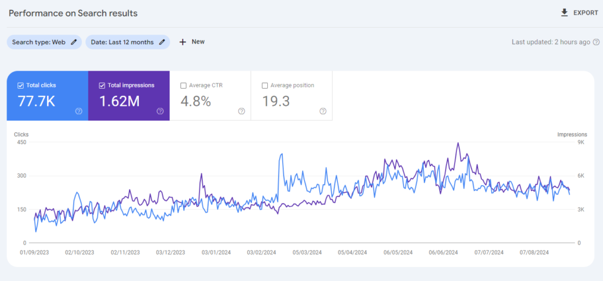This screenshot has height=281, width=603.
Task: Click the export download arrow icon
Action: 565,13
